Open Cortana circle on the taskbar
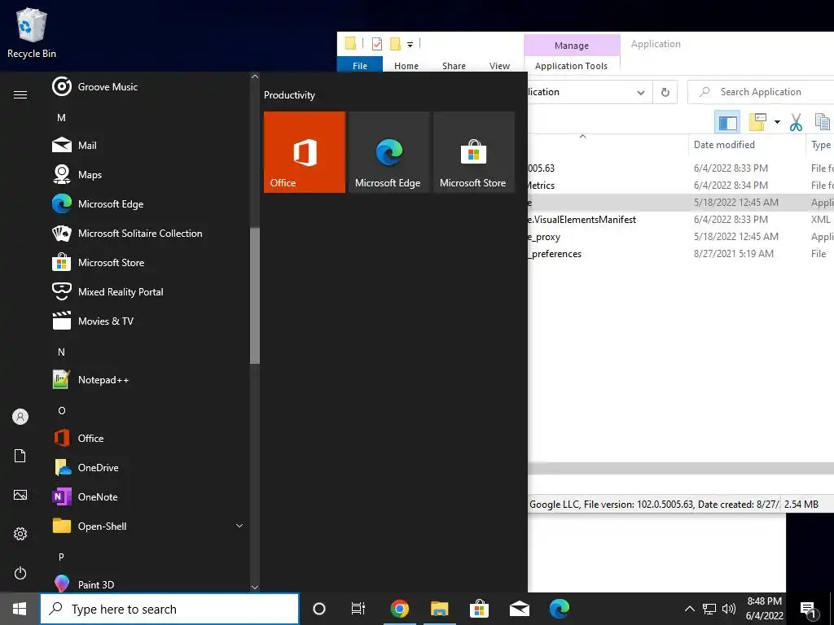This screenshot has width=834, height=625. point(319,609)
